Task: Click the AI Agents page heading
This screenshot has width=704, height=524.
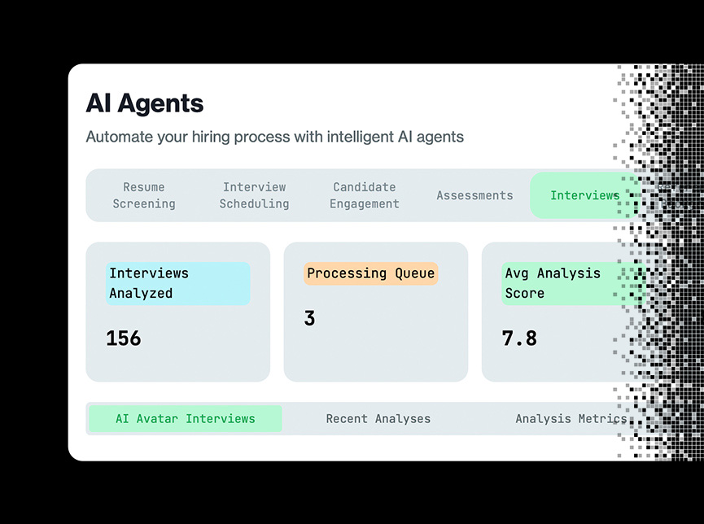Action: [145, 103]
